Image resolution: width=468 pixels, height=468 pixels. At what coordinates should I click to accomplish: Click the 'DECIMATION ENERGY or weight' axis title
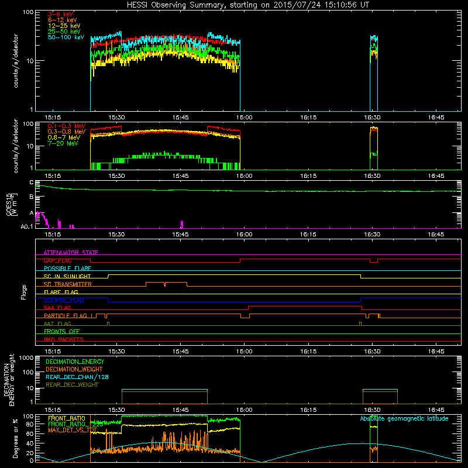(x=9, y=380)
